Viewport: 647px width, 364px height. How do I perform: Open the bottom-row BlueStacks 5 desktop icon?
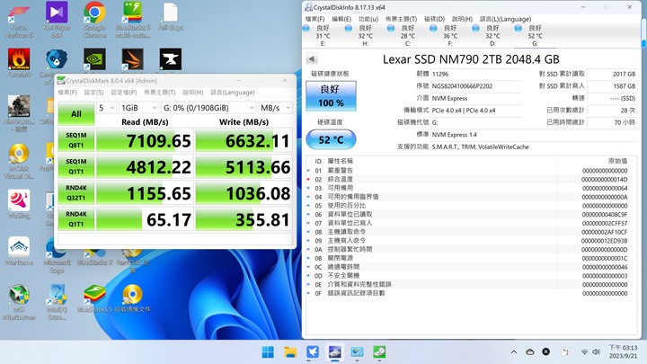[x=94, y=298]
